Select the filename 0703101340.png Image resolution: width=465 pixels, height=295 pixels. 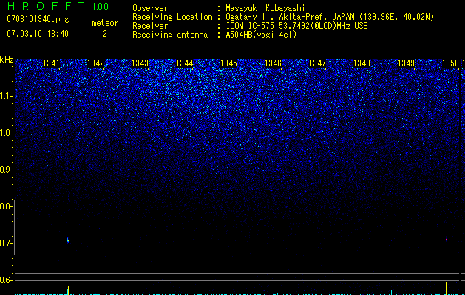click(38, 20)
